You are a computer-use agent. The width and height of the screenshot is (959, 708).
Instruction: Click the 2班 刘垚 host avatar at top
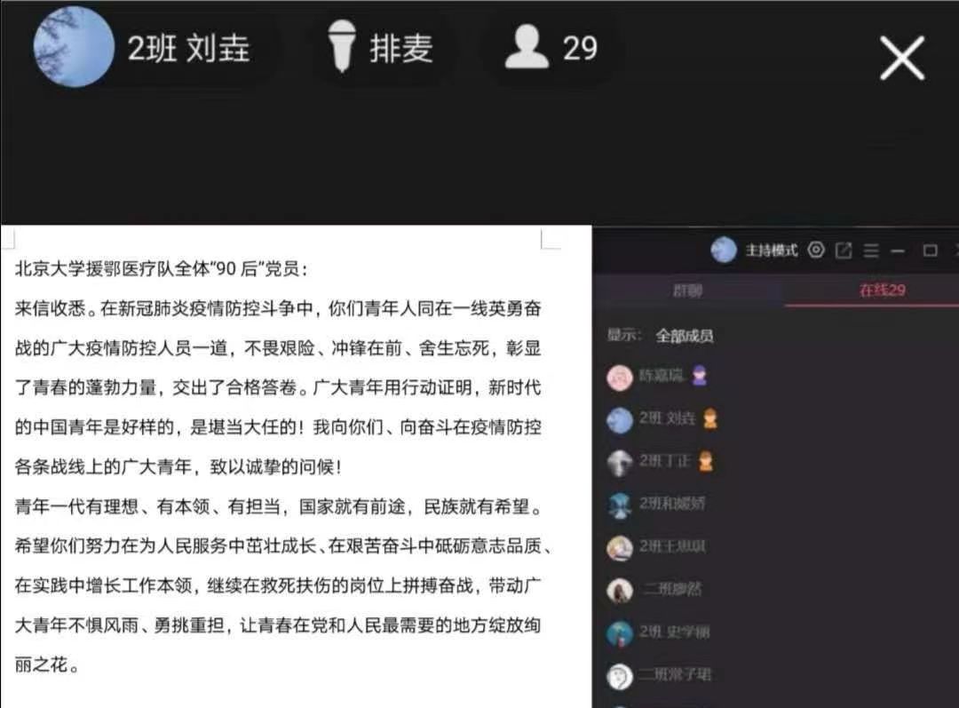(74, 47)
